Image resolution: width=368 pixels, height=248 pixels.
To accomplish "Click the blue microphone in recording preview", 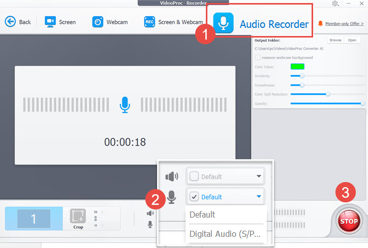I will 125,104.
